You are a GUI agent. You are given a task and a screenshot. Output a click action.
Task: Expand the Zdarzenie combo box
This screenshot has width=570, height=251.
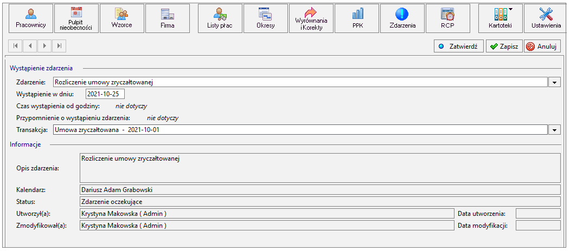[554, 82]
